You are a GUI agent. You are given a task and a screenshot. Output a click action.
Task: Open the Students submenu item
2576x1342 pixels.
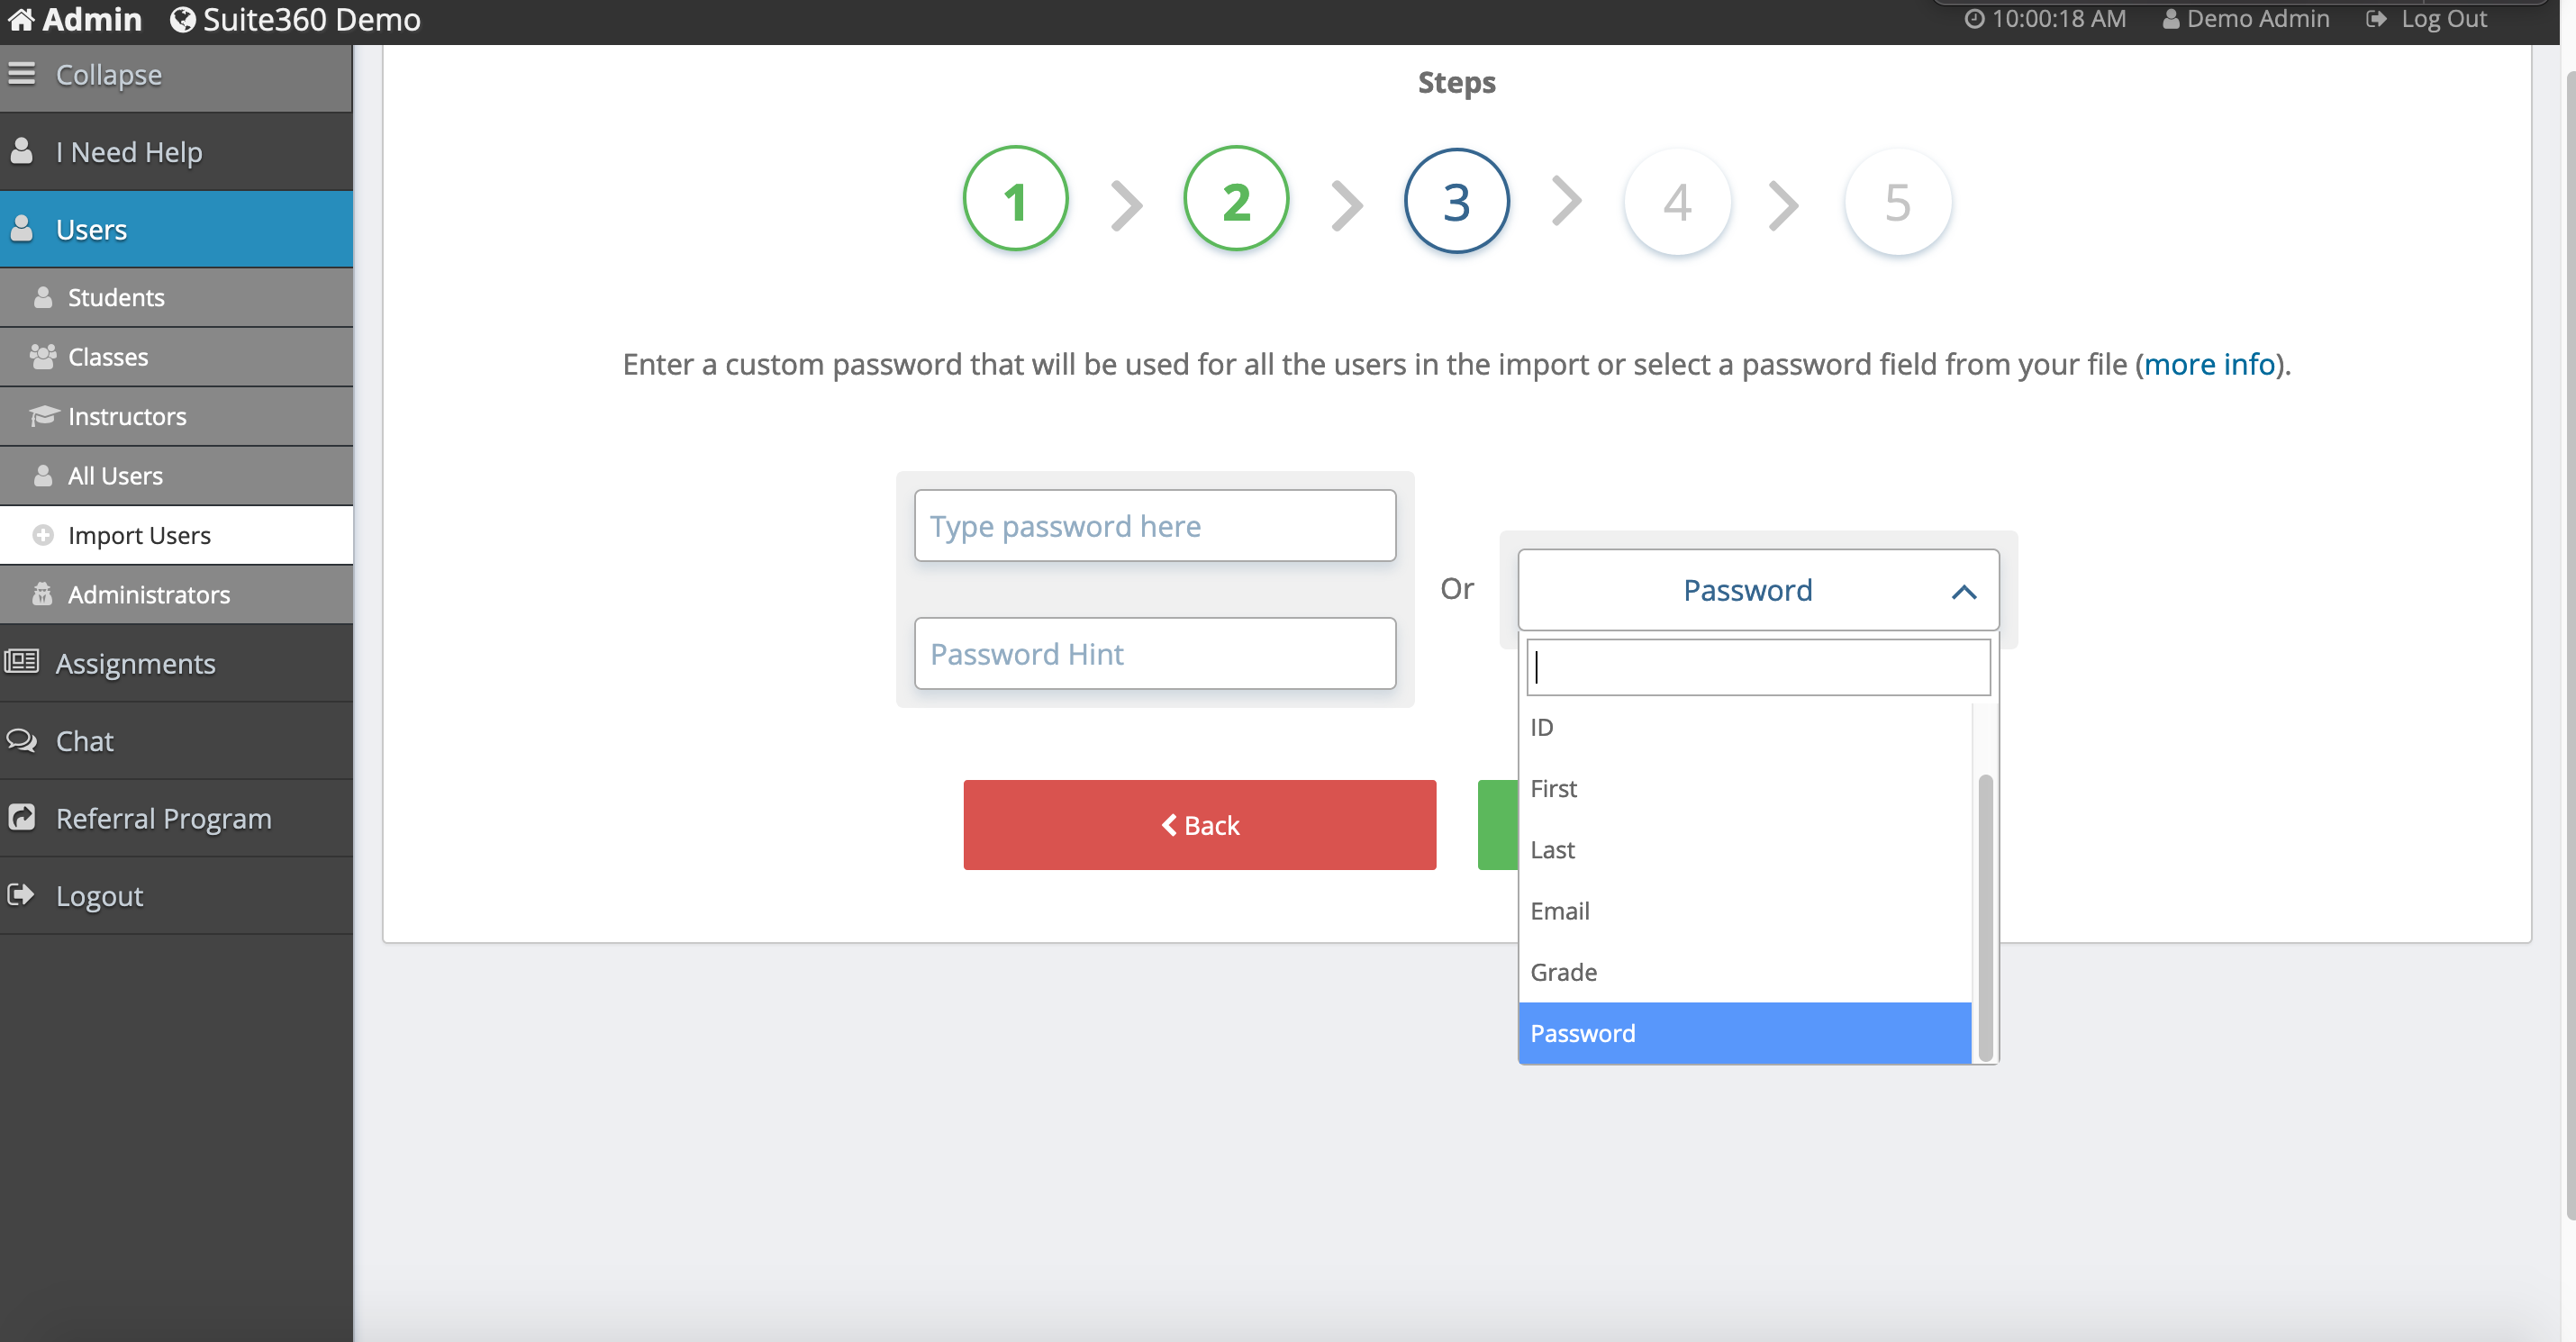pyautogui.click(x=116, y=297)
